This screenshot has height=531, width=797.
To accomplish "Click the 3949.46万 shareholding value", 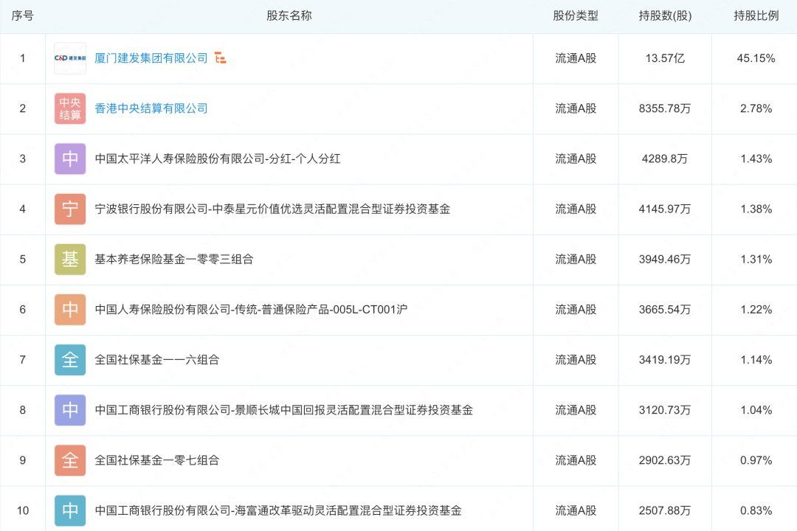I will coord(665,260).
